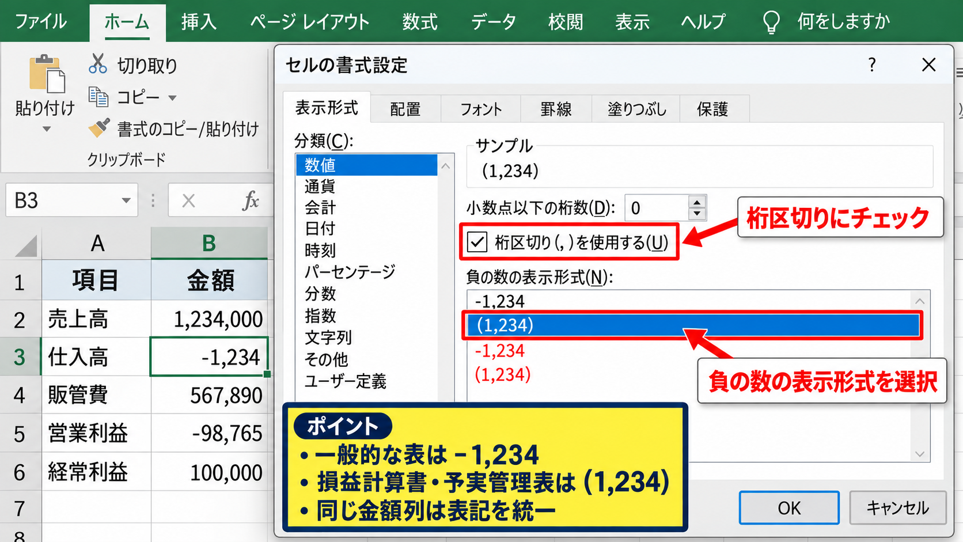Viewport: 963px width, 542px height.
Task: Close the セルの書式設定 dialog
Action: tap(928, 65)
